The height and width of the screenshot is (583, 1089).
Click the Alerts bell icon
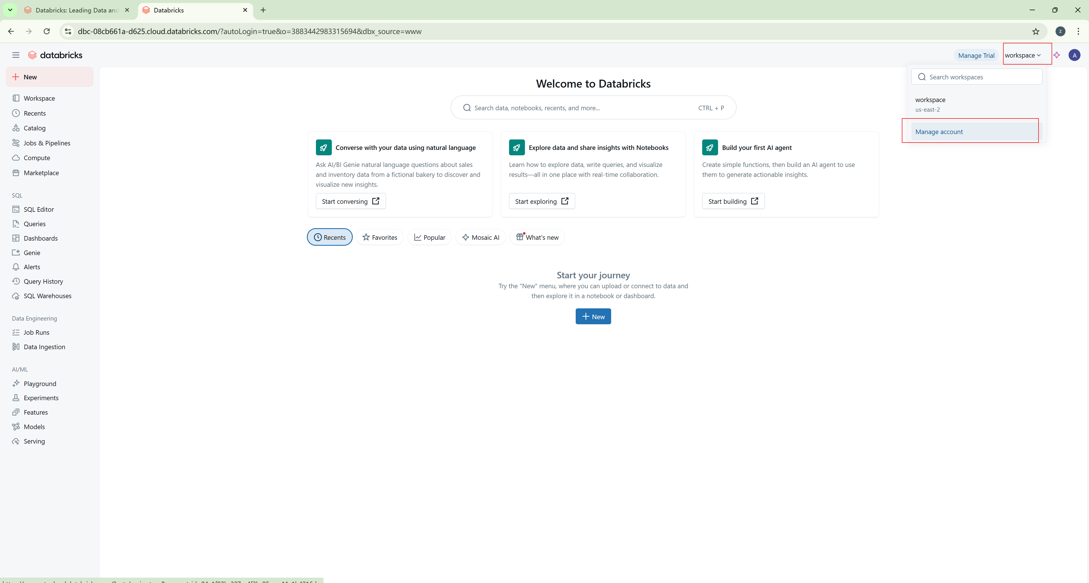pos(16,267)
